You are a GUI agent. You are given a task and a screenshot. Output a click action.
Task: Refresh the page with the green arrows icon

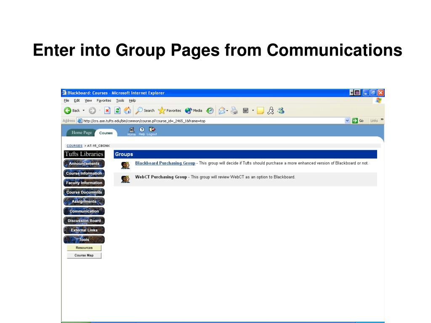click(x=117, y=111)
